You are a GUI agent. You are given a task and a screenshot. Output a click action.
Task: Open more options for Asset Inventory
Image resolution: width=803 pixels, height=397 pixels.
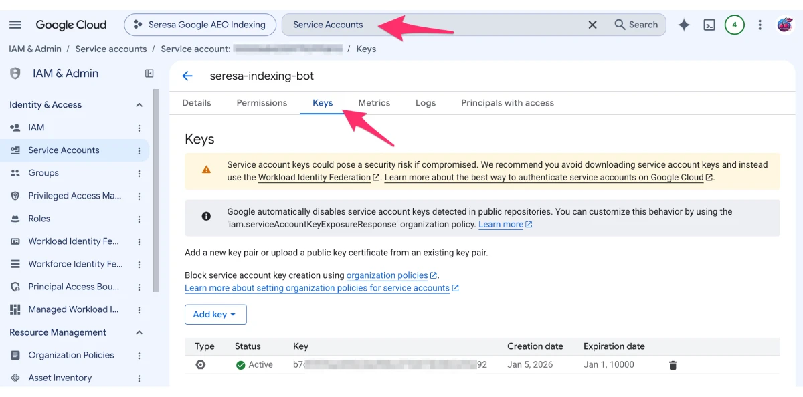pyautogui.click(x=139, y=378)
